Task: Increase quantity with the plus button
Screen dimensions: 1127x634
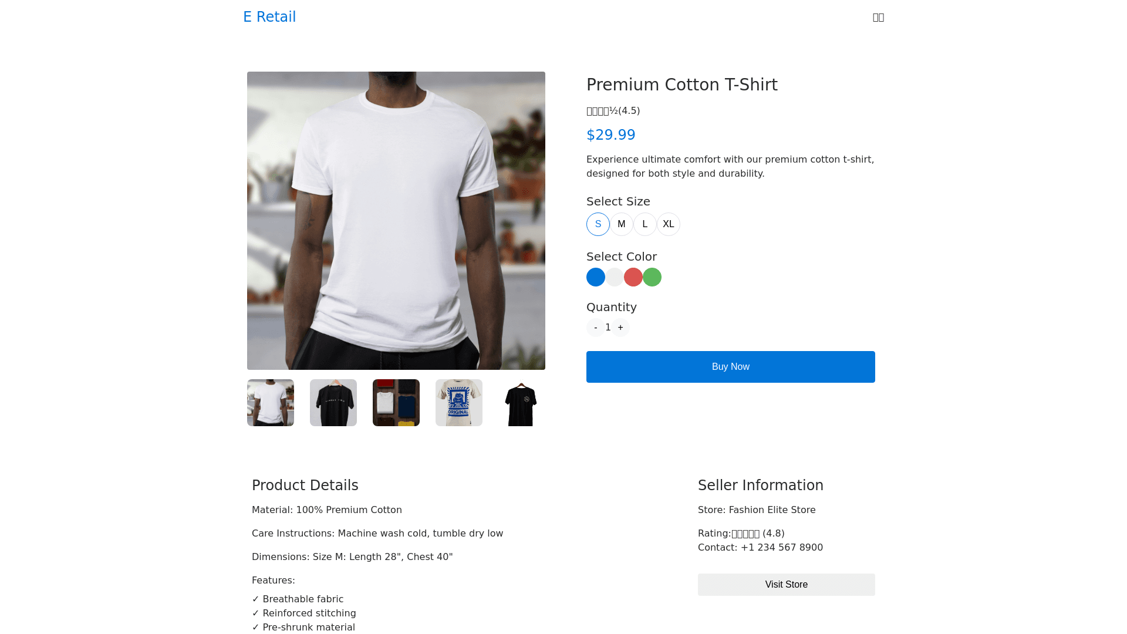Action: pos(620,328)
